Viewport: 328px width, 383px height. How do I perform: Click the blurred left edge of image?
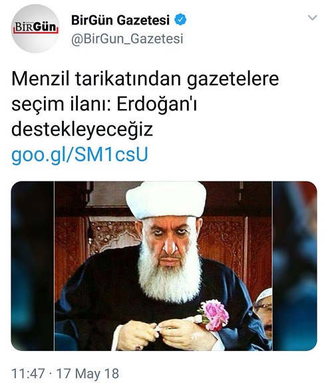point(33,266)
